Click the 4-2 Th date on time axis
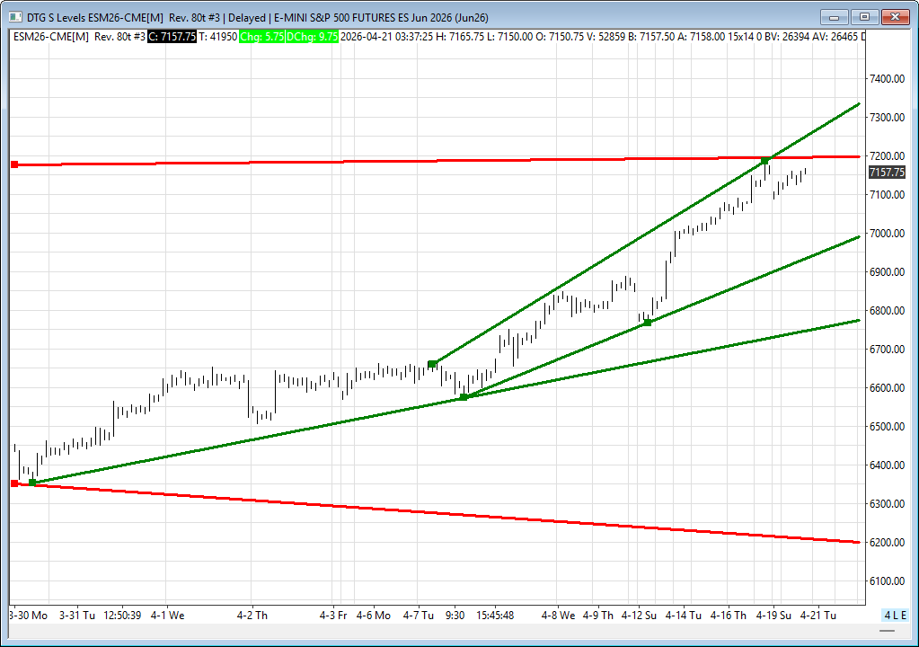Viewport: 919px width, 647px height. pyautogui.click(x=252, y=616)
